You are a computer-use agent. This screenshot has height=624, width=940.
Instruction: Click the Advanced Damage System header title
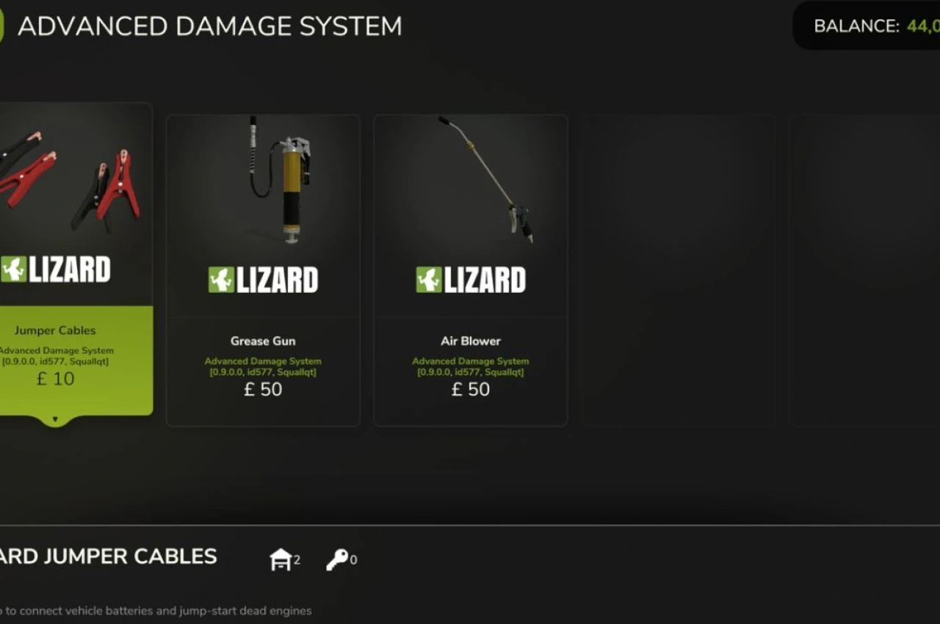(x=210, y=26)
